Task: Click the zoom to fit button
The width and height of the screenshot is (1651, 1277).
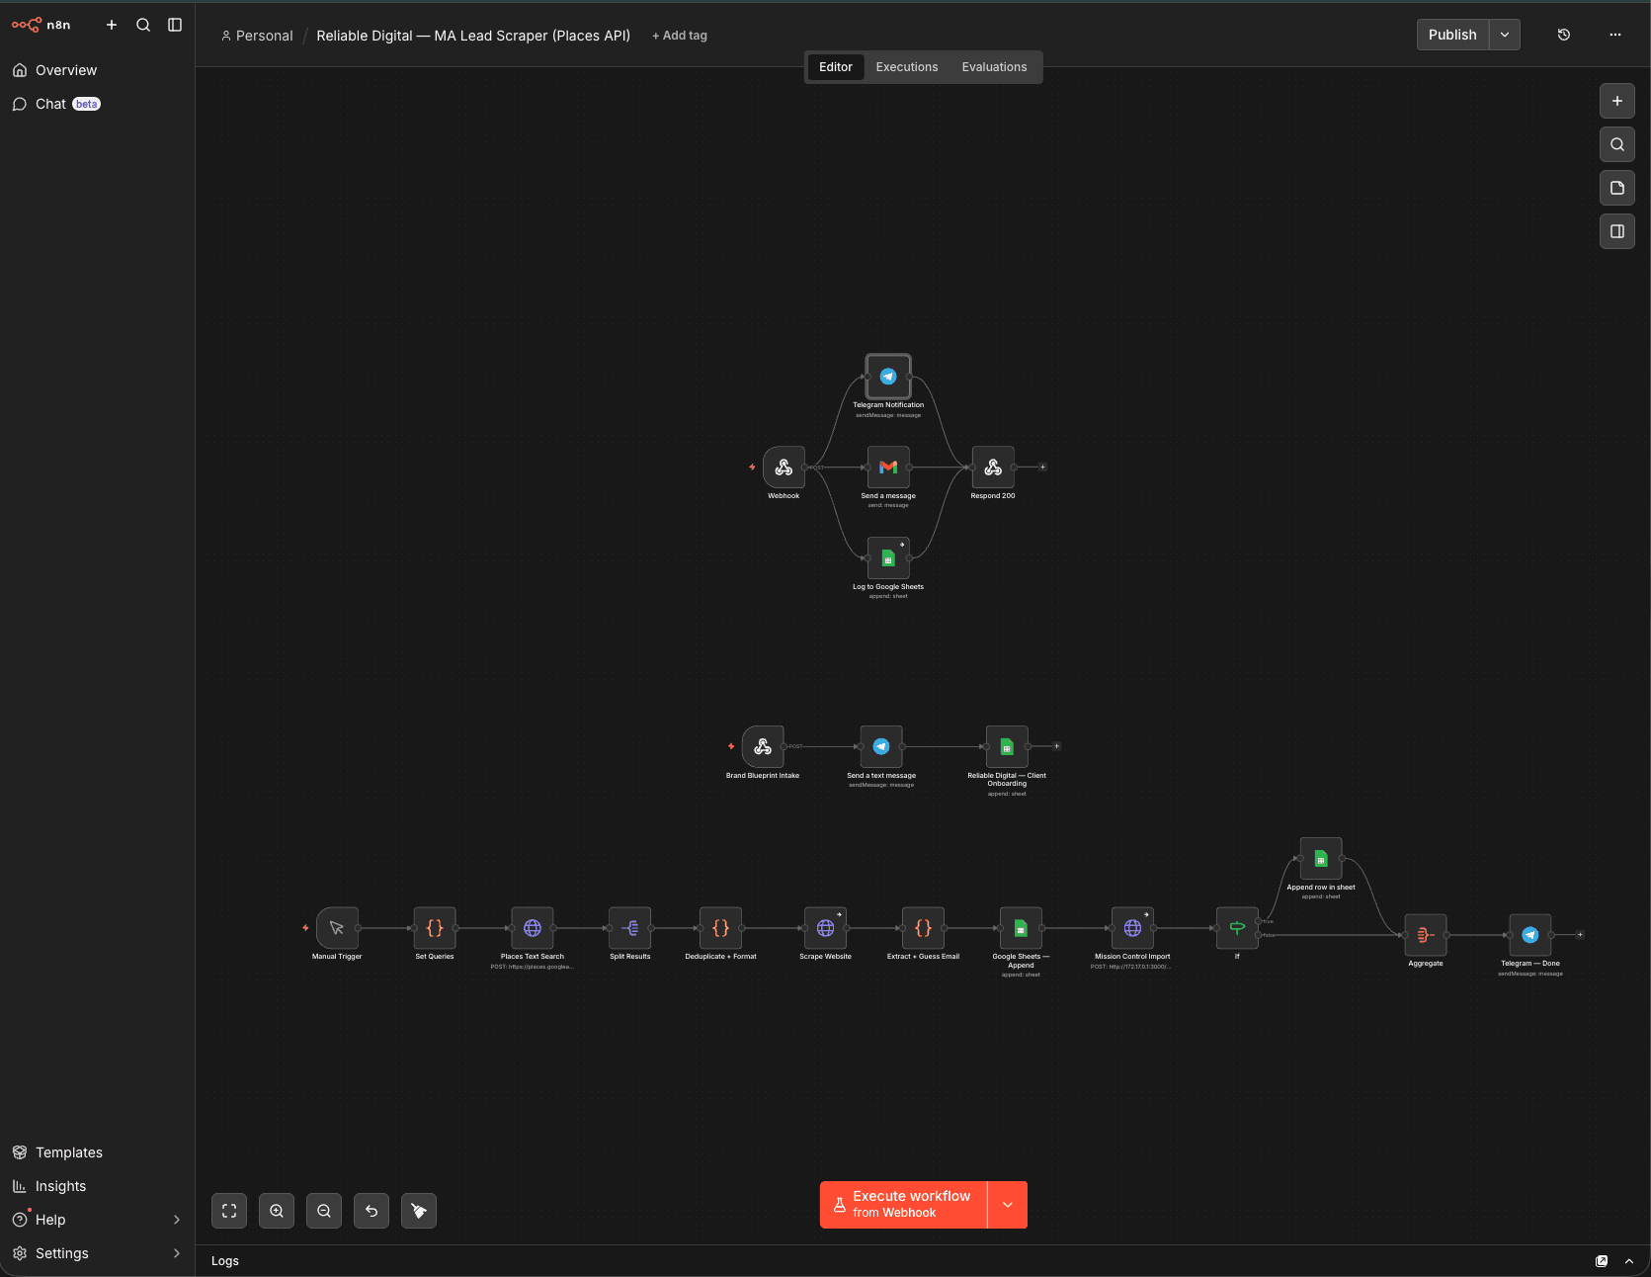Action: coord(229,1211)
